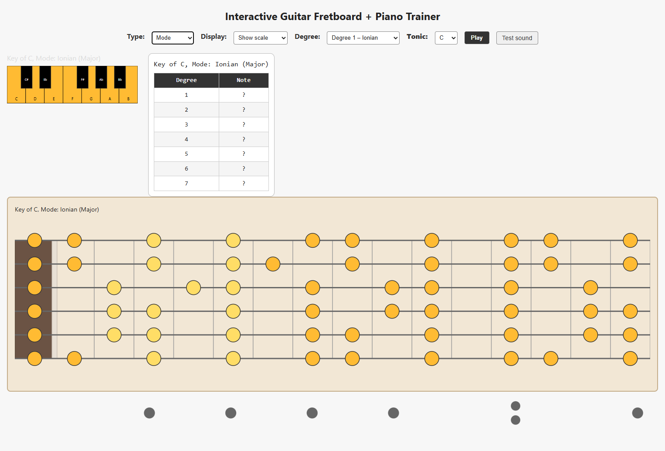Click the open-string note on the top string
Screen dimensions: 665x451
35,240
